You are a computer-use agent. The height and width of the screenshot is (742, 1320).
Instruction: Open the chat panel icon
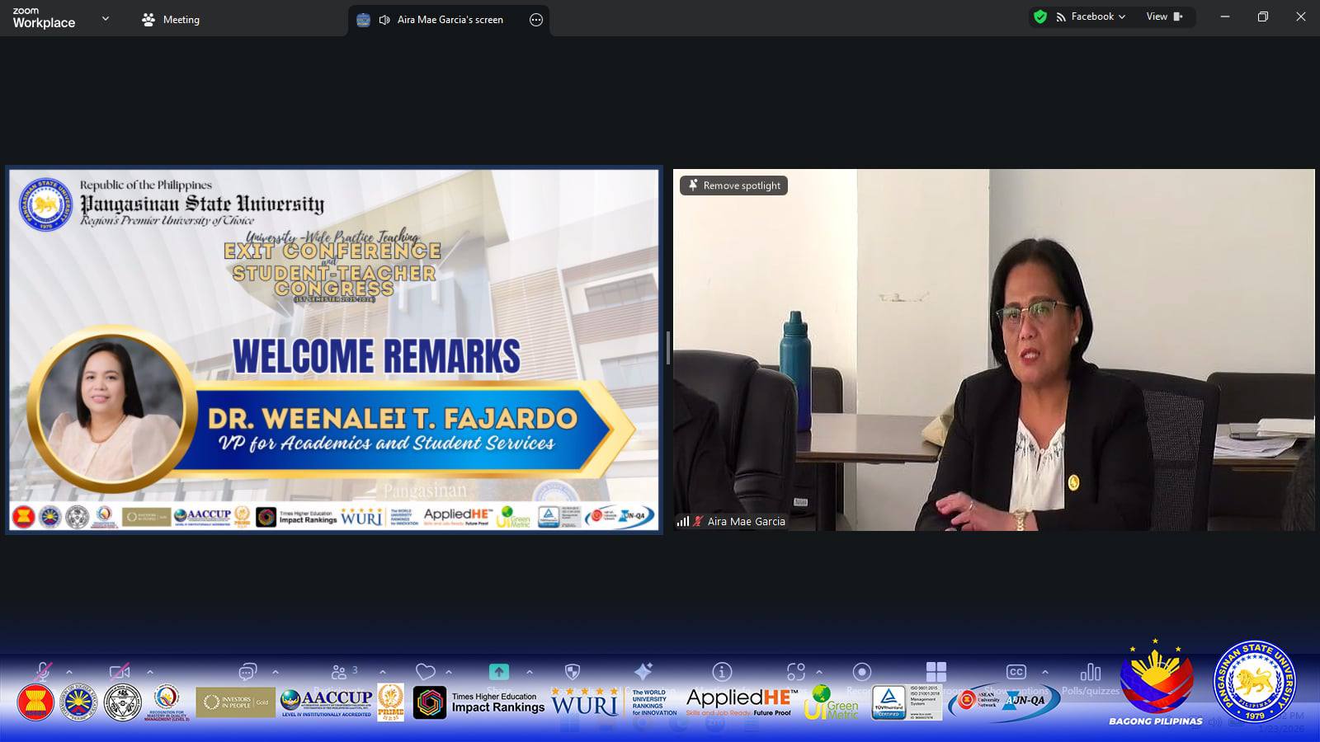(247, 672)
